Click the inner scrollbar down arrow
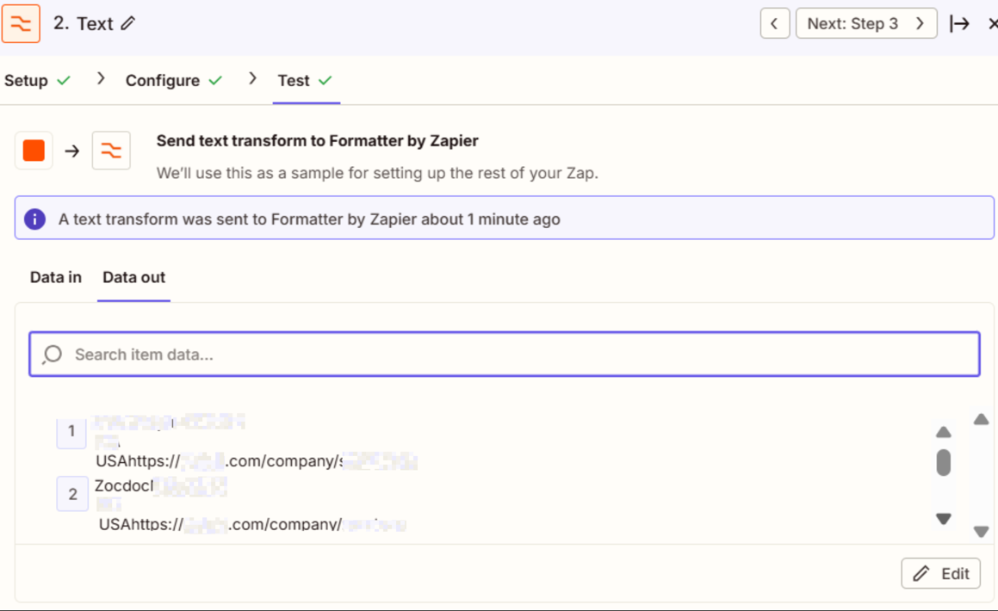This screenshot has width=998, height=611. click(x=944, y=519)
